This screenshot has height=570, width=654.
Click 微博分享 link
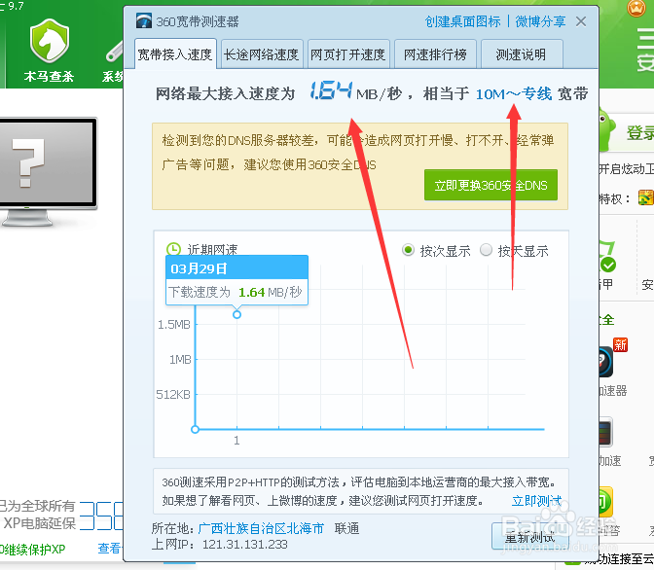click(x=540, y=21)
